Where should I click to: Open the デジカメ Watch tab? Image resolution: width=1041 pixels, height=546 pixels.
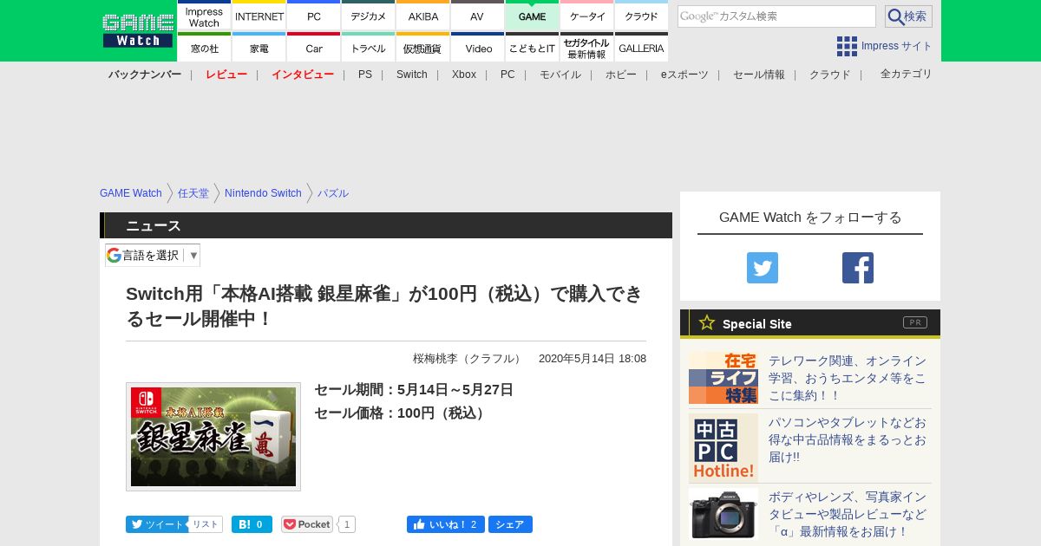pos(369,16)
